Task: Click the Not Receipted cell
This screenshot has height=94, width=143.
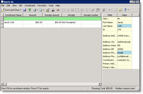Action: [x=71, y=22]
